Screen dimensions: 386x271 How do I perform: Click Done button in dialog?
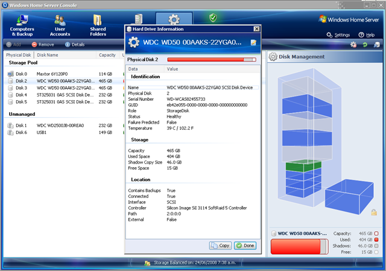coord(245,246)
